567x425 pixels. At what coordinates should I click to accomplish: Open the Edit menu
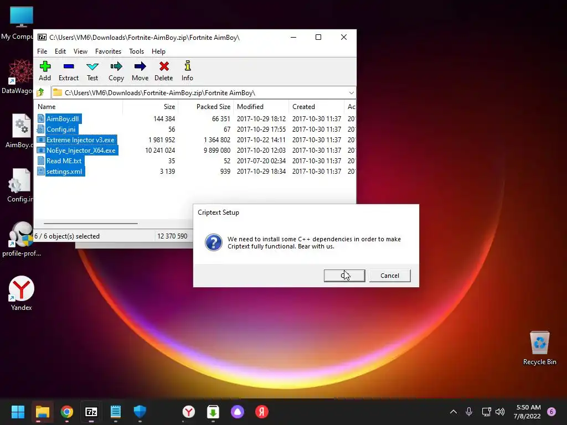[x=60, y=51]
